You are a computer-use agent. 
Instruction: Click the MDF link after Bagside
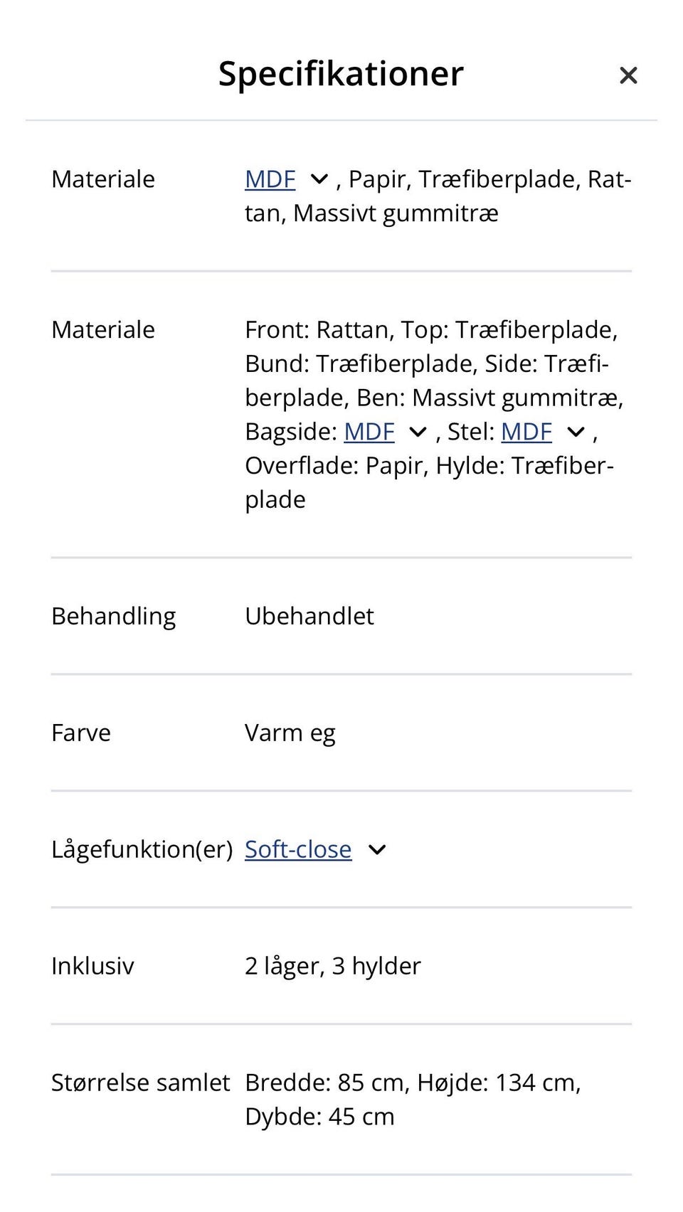(369, 431)
